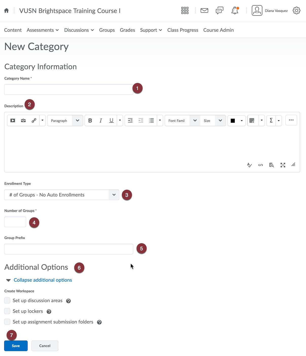Click the preview magnifier icon
Image resolution: width=306 pixels, height=356 pixels.
(x=272, y=165)
